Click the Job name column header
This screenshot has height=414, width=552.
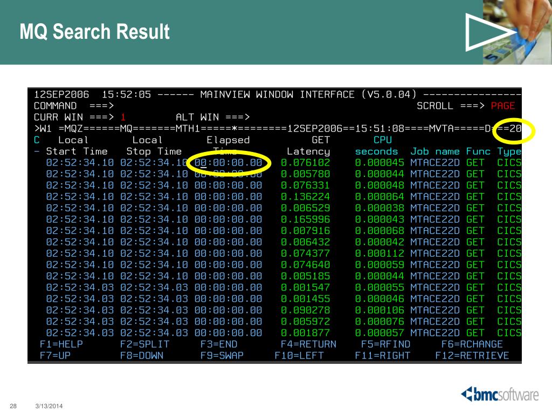(x=435, y=151)
